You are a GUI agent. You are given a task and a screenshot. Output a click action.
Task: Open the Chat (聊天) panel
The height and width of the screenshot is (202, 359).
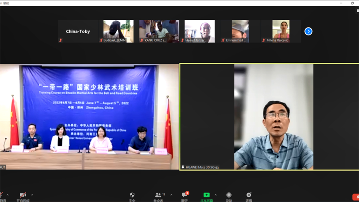tap(184, 195)
